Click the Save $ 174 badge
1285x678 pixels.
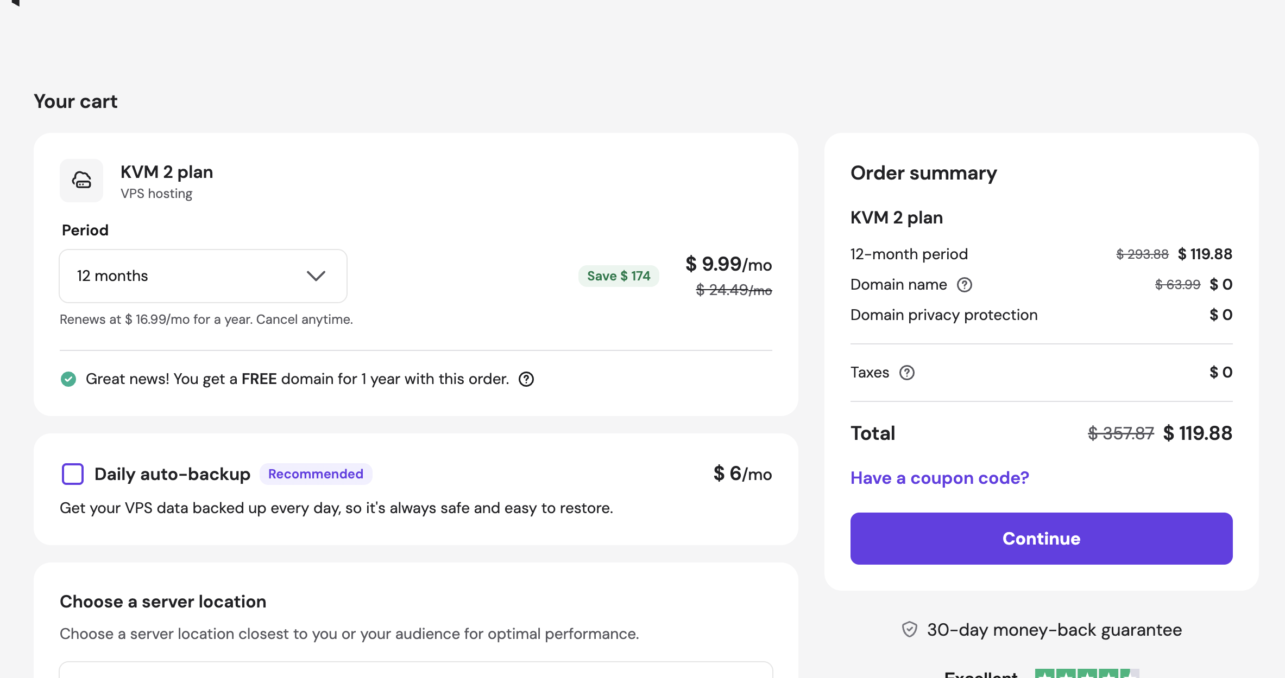(x=619, y=276)
